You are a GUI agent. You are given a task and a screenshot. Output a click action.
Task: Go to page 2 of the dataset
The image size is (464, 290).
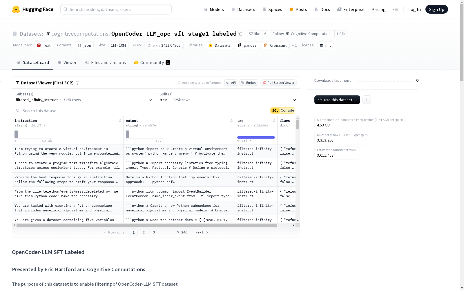click(144, 232)
